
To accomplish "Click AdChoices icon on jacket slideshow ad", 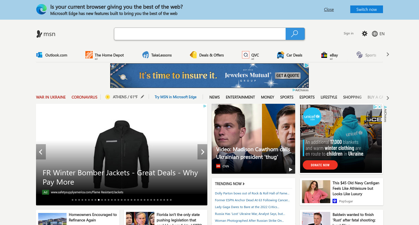I will [x=205, y=106].
